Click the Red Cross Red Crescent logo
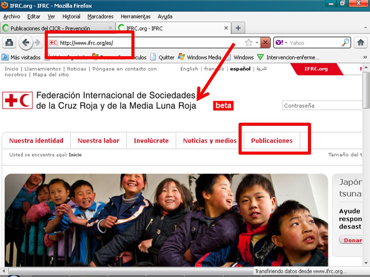Screen dimensions: 370x277 click(x=17, y=100)
